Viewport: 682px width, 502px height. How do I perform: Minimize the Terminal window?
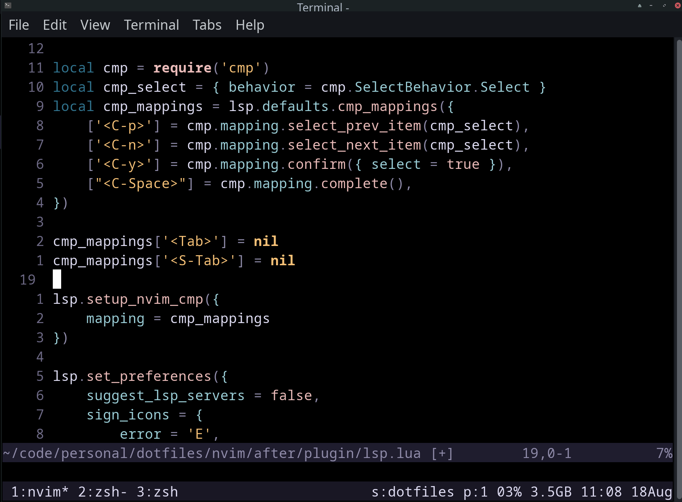click(651, 5)
